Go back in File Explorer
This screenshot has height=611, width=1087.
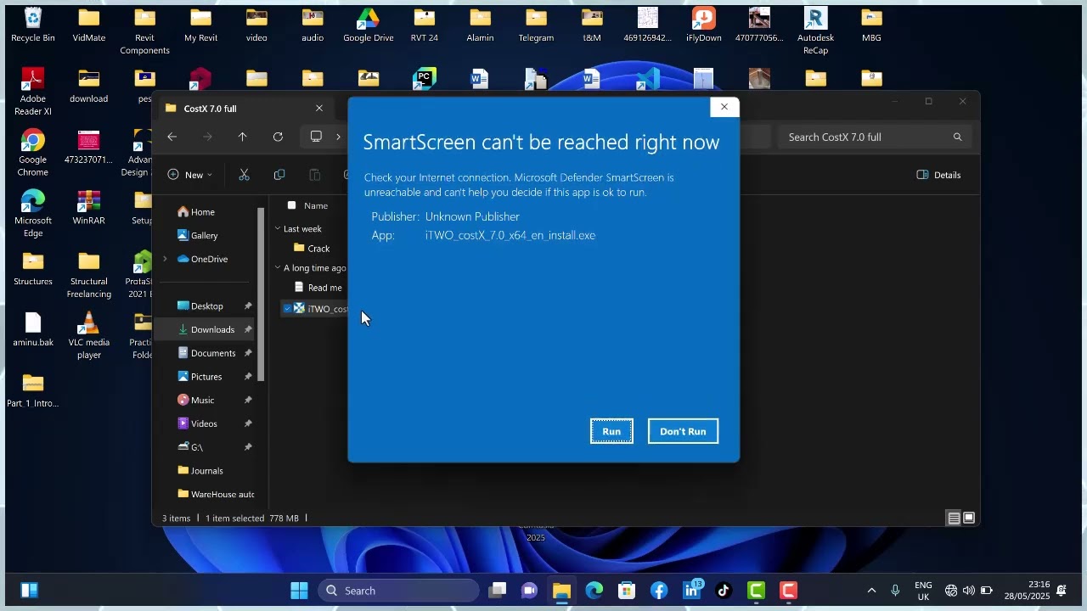point(172,137)
